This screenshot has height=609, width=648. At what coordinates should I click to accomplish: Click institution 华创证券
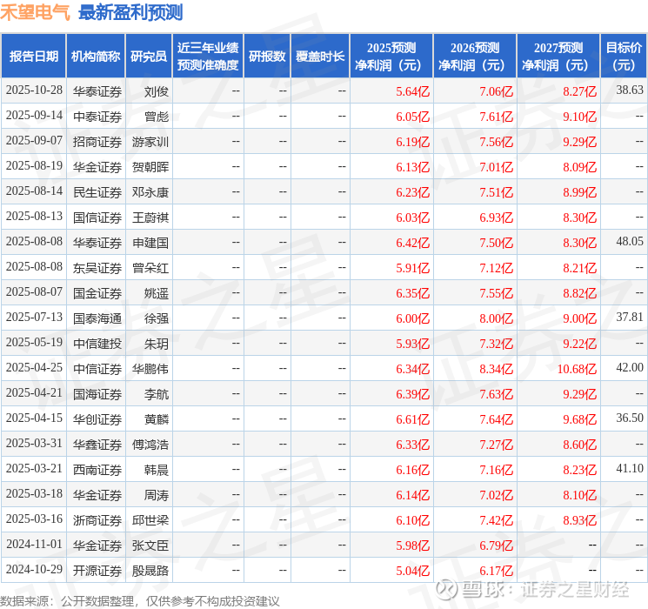(97, 419)
